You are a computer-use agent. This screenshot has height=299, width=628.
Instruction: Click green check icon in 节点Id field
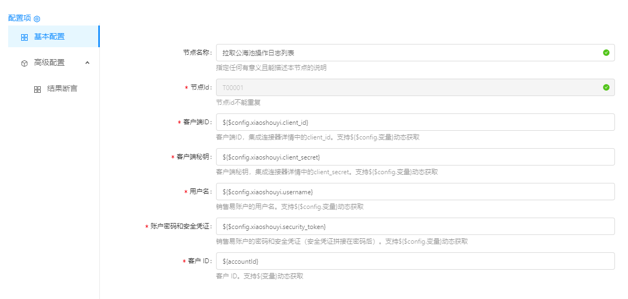[606, 87]
